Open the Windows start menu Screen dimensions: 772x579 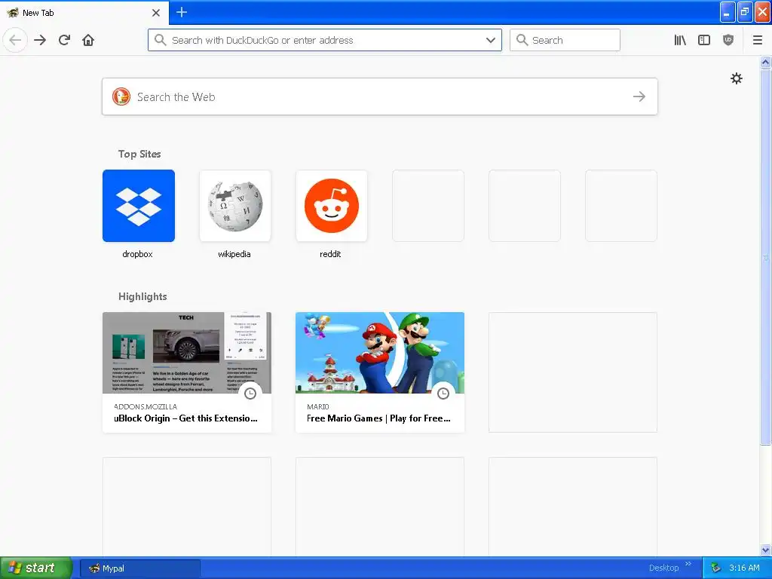coord(36,568)
